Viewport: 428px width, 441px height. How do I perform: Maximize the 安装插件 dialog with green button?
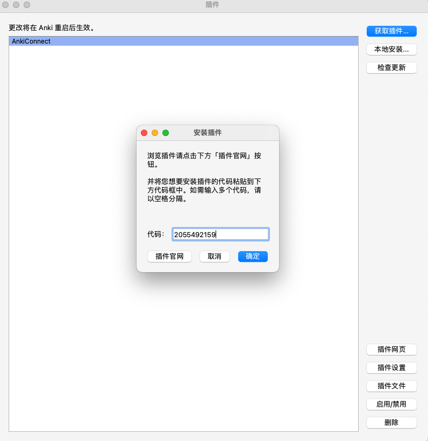[x=166, y=133]
